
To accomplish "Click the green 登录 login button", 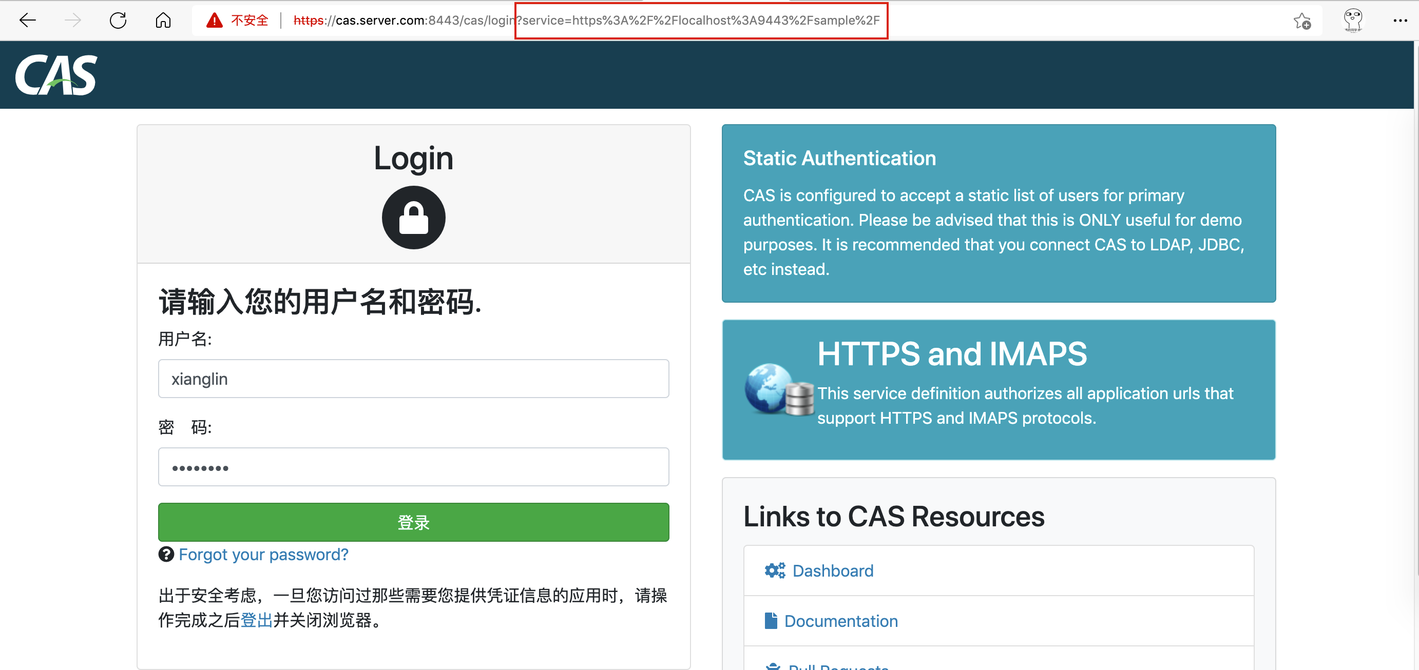I will point(413,522).
